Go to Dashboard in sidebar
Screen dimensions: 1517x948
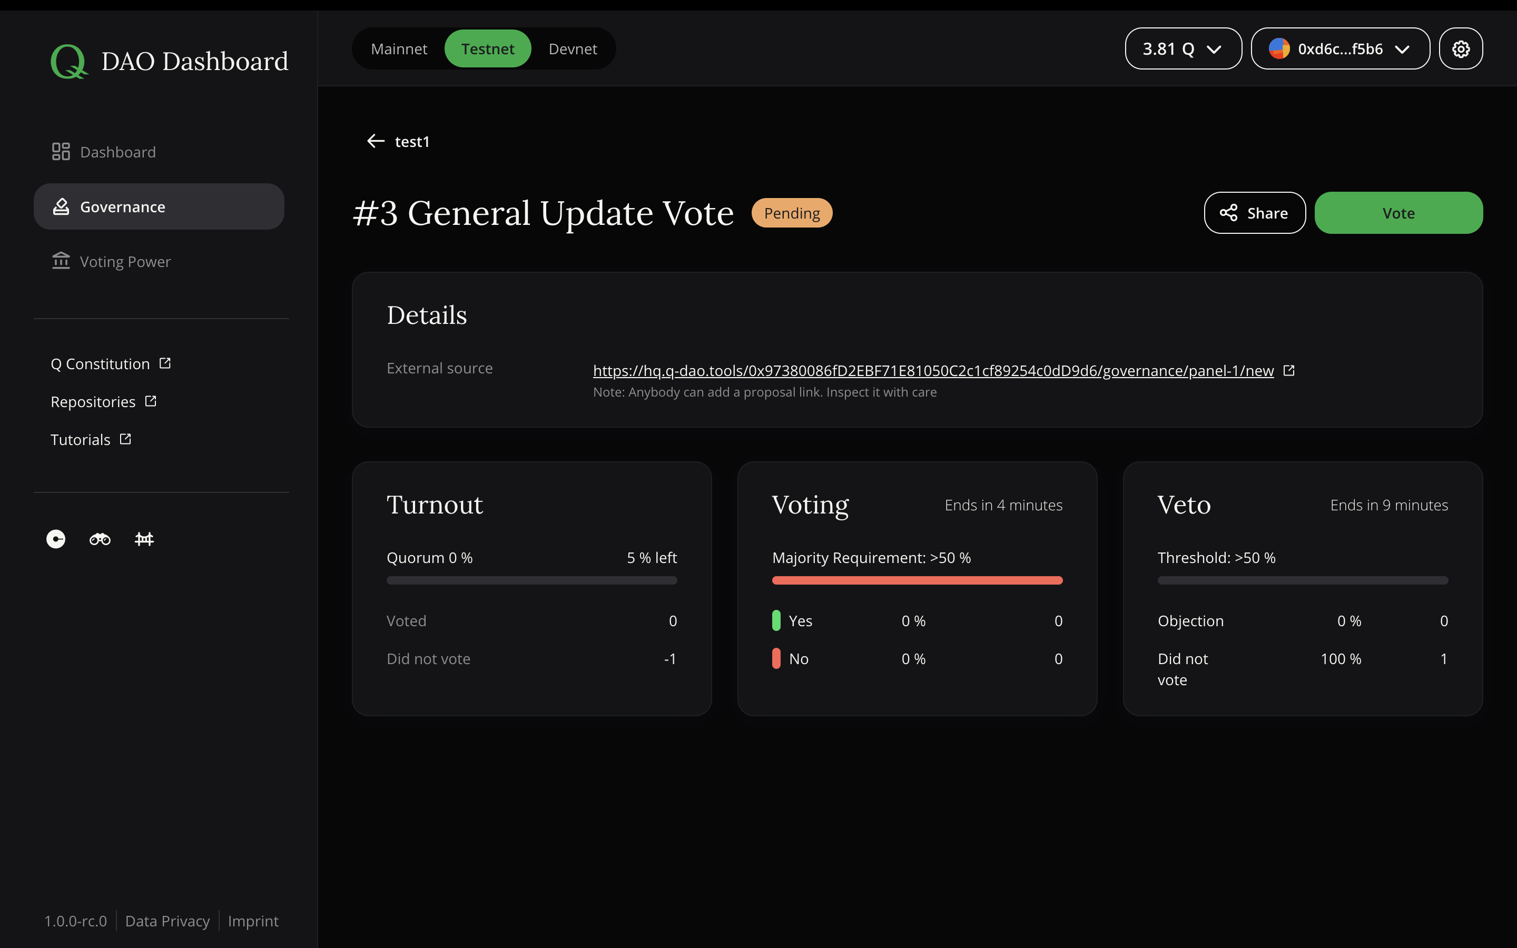(117, 152)
